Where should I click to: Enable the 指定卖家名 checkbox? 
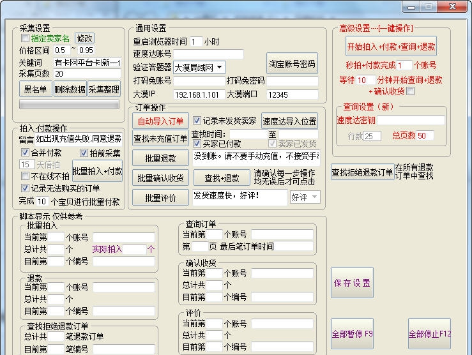(26, 38)
